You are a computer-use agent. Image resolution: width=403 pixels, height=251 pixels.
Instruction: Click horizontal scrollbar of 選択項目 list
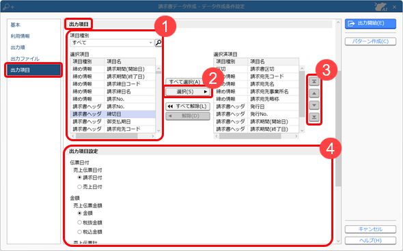[x=107, y=136]
